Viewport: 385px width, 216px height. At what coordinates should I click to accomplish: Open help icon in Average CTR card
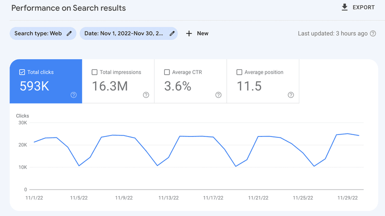[x=218, y=95]
